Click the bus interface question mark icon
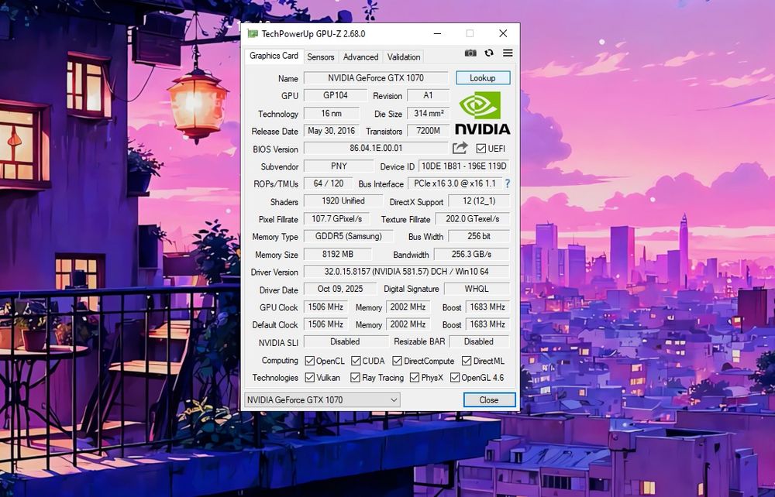 [x=507, y=183]
